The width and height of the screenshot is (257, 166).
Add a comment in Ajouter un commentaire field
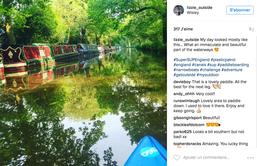tap(206, 157)
